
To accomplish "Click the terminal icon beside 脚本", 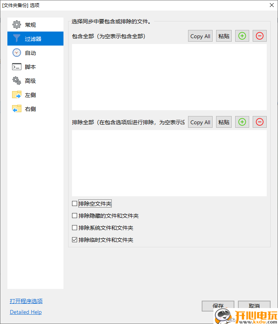I will (17, 67).
